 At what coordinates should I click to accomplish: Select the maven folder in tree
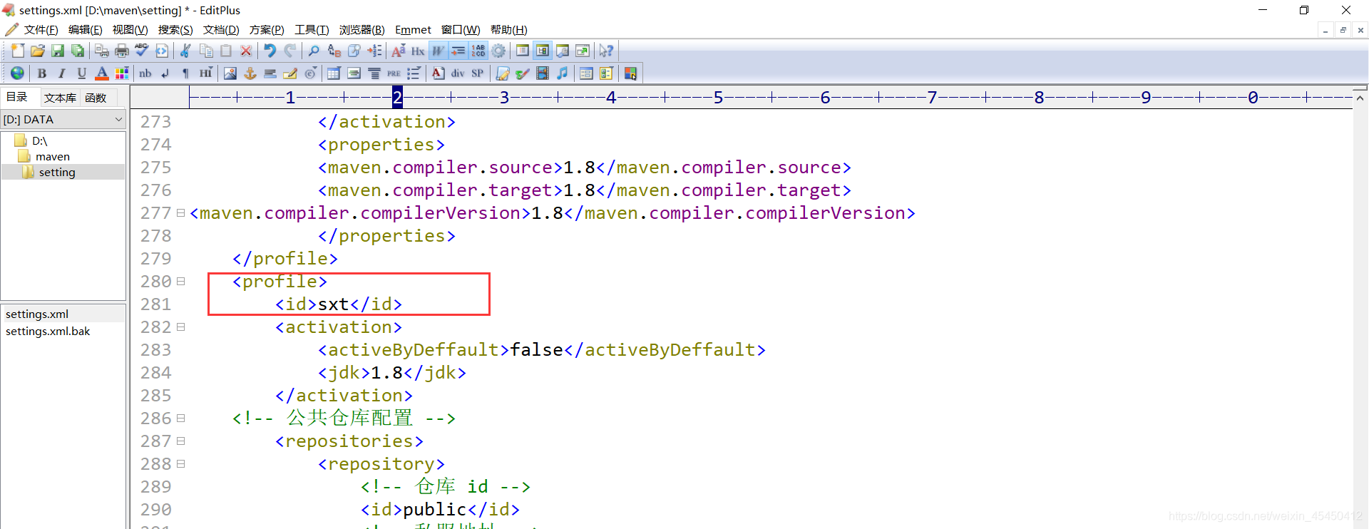[x=53, y=156]
